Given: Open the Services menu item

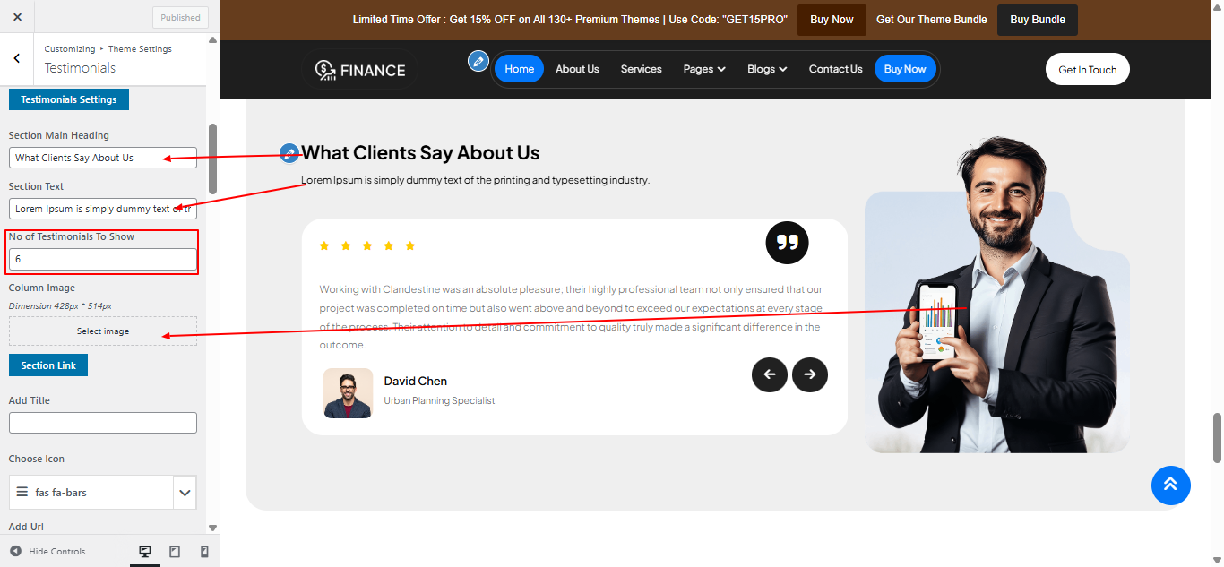Looking at the screenshot, I should [641, 69].
